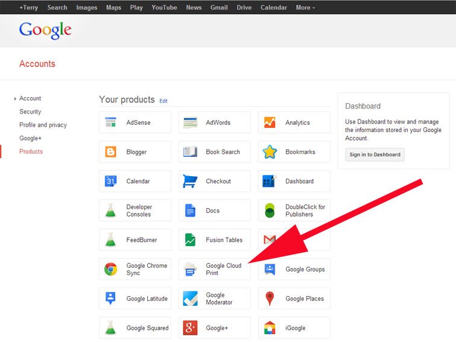Screen dimensions: 456x342
Task: Open Drive from the top bar
Action: [244, 8]
